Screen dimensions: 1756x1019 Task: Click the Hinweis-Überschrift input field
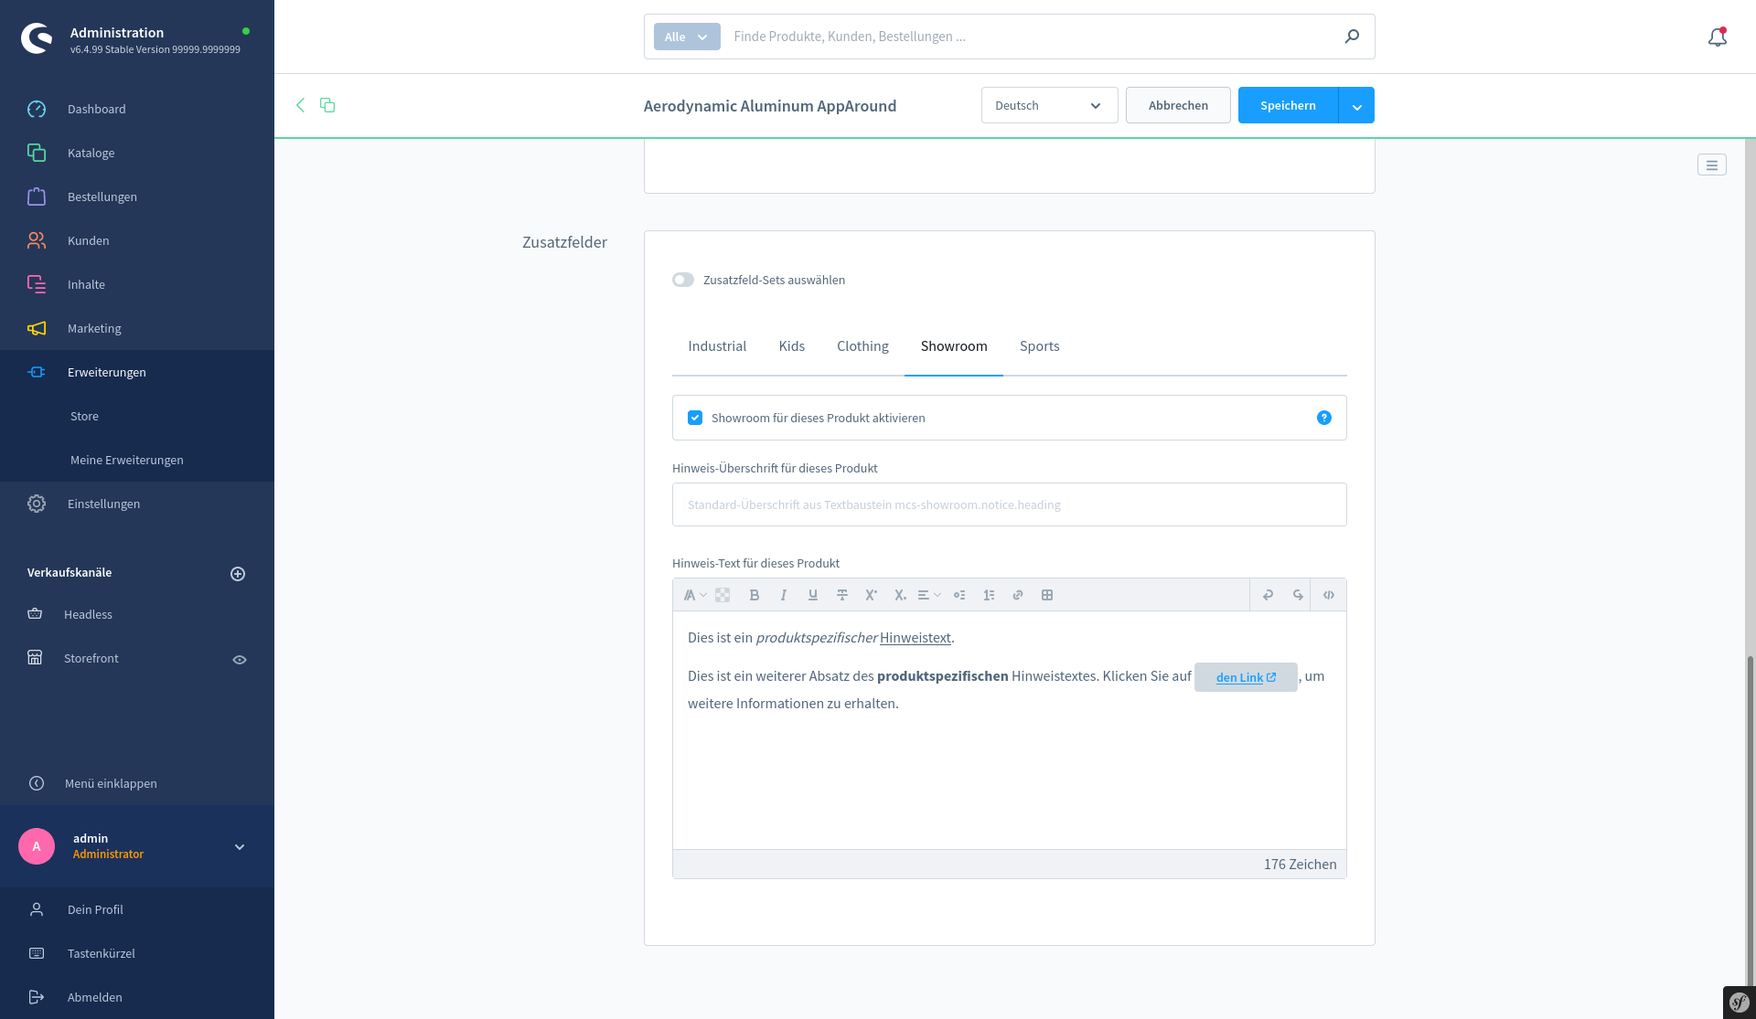point(1010,504)
